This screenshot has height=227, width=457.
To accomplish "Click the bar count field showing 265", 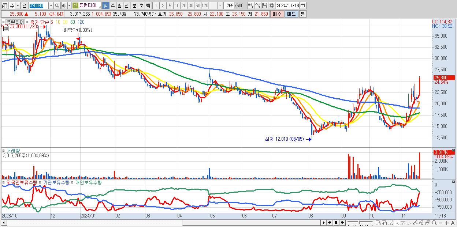I will 229,5.
